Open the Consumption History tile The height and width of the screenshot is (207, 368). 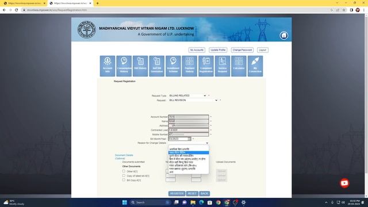click(x=124, y=66)
